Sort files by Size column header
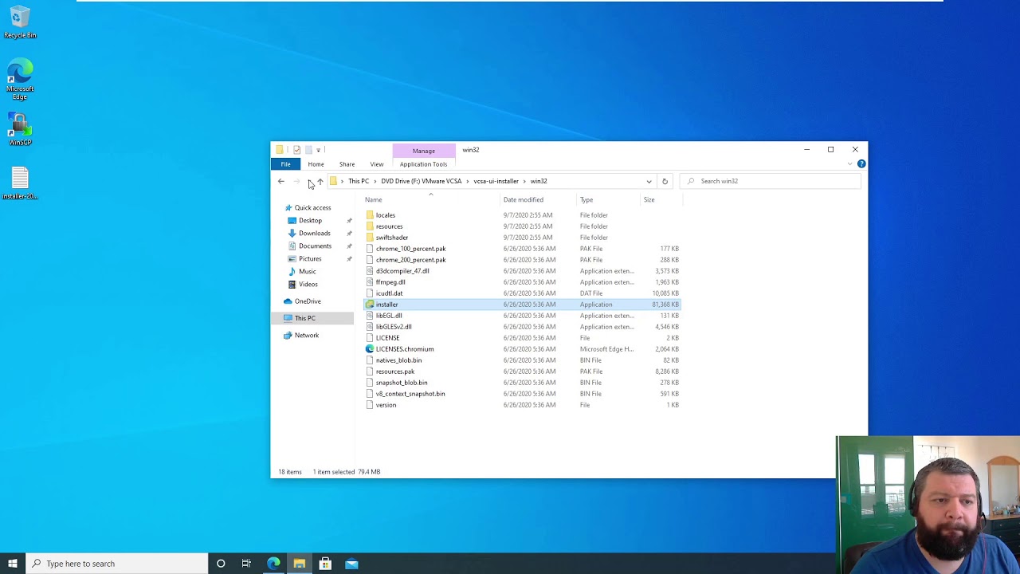Image resolution: width=1020 pixels, height=574 pixels. pyautogui.click(x=661, y=200)
